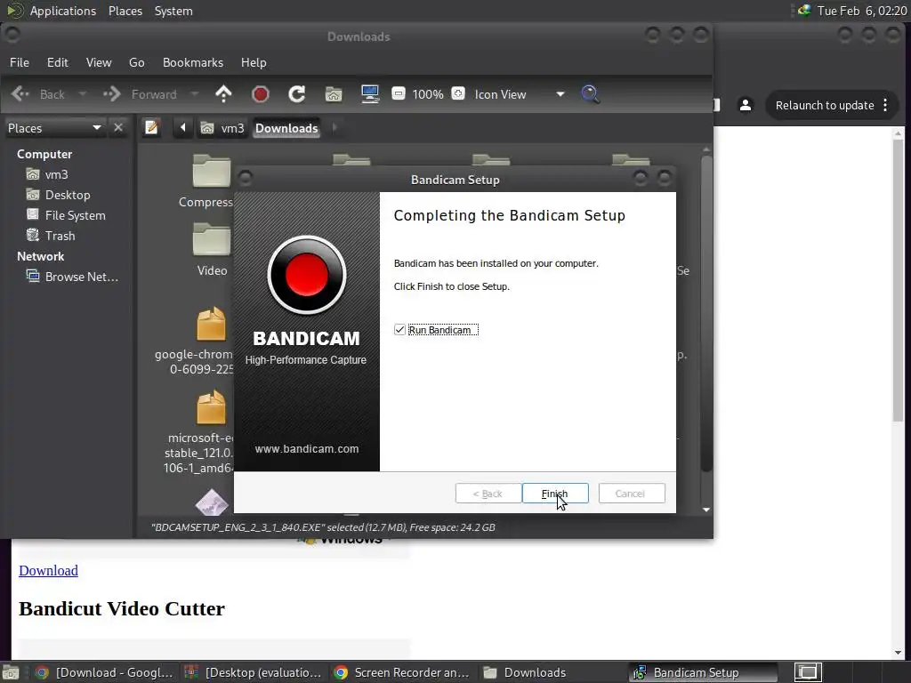The height and width of the screenshot is (683, 911).
Task: Select the vm3 path bar button
Action: pyautogui.click(x=222, y=128)
